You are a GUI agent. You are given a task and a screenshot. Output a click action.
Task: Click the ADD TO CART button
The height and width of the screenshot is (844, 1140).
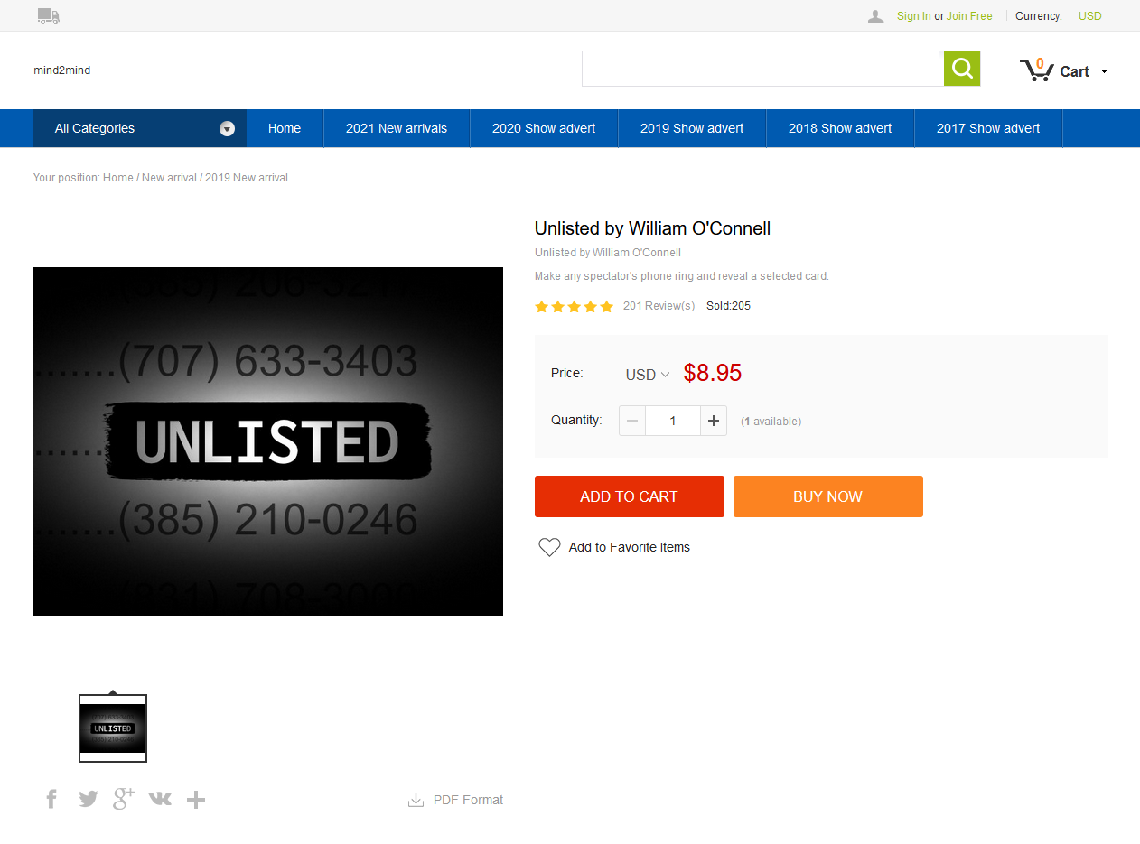point(630,496)
